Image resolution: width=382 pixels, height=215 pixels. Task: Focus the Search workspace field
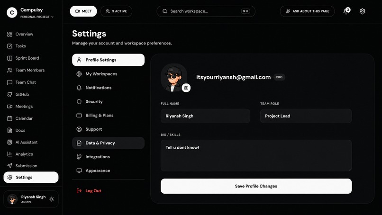(206, 11)
